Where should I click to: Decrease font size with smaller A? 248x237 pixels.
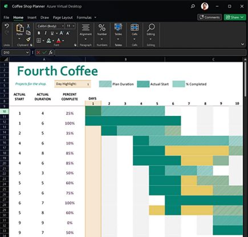(x=68, y=33)
